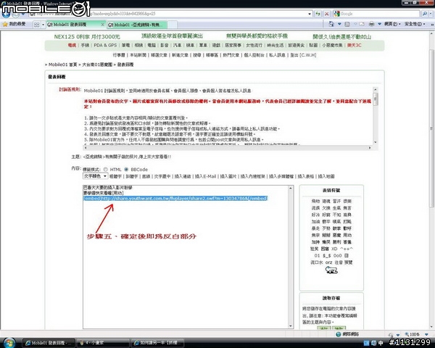Open the 汽車 category in site menu
This screenshot has width=435, height=348.
pyautogui.click(x=178, y=45)
